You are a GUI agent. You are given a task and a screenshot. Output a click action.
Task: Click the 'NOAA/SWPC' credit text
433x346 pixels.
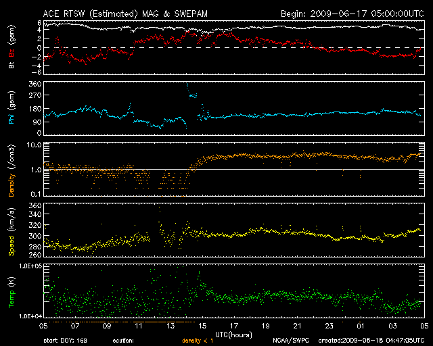[x=291, y=341]
